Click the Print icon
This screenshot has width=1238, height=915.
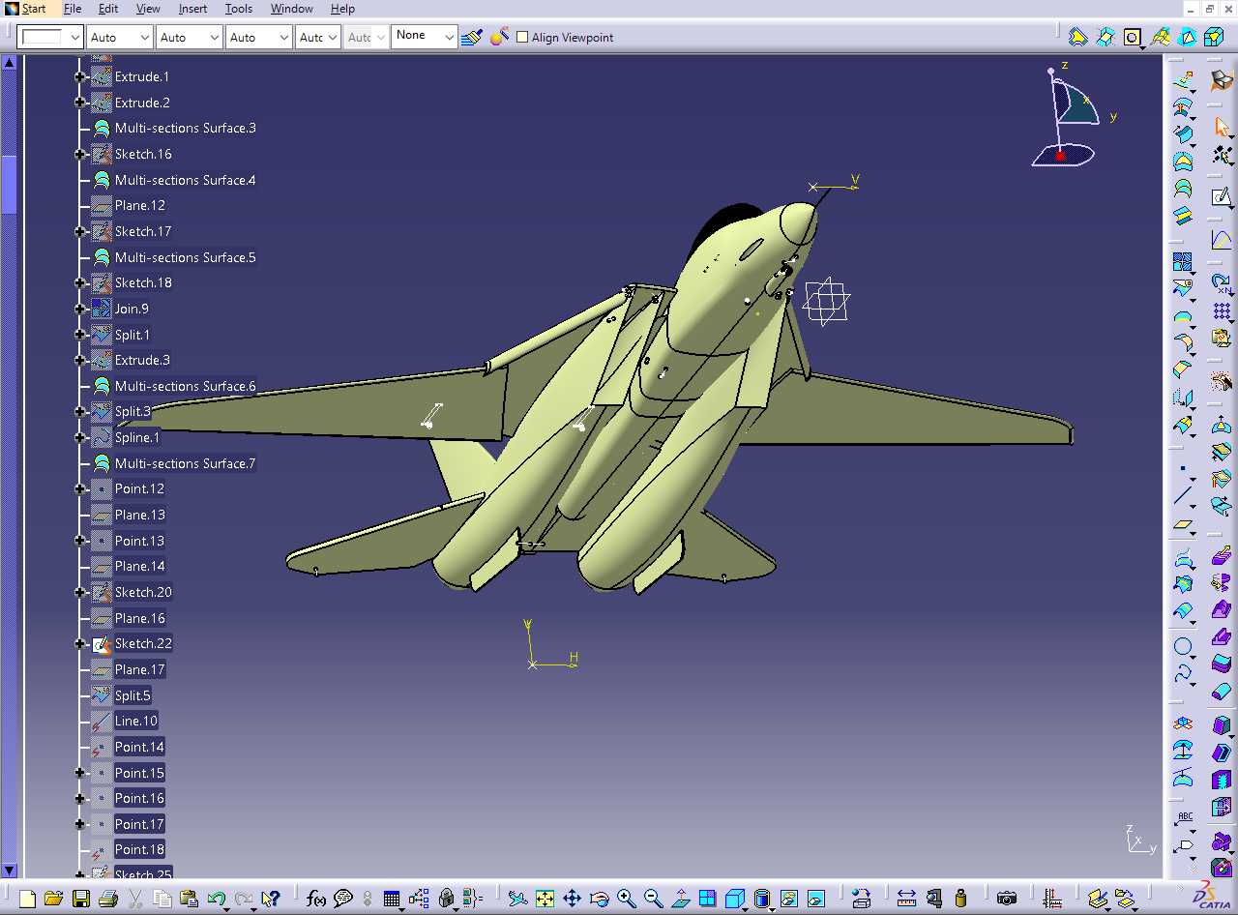coord(108,899)
